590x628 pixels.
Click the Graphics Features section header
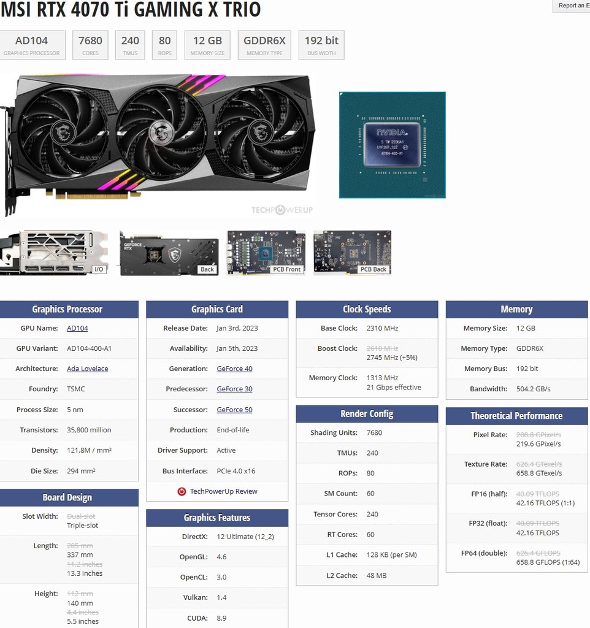[217, 518]
